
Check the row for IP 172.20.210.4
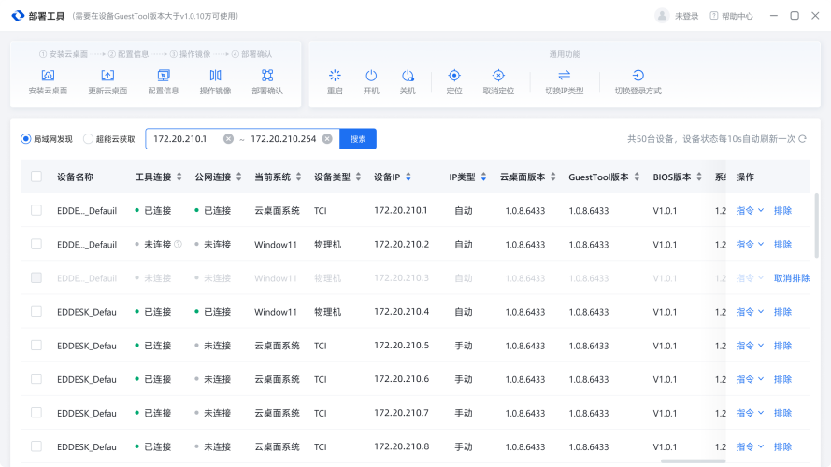pyautogui.click(x=36, y=312)
